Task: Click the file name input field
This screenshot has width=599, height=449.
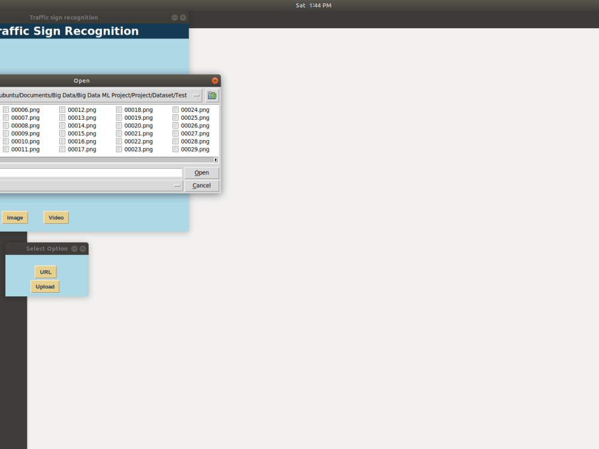Action: pos(91,173)
